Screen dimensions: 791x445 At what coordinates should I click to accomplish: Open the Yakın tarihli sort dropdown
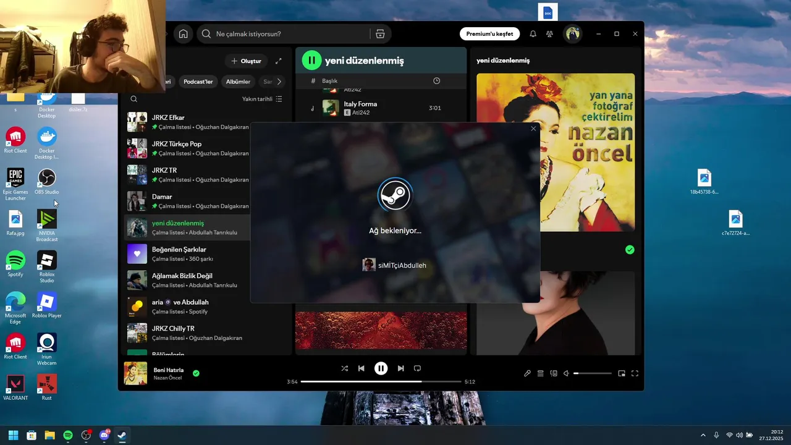point(262,99)
